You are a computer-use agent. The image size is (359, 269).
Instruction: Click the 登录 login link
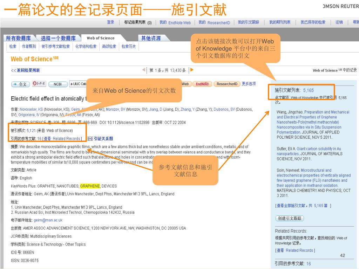[x=110, y=22]
